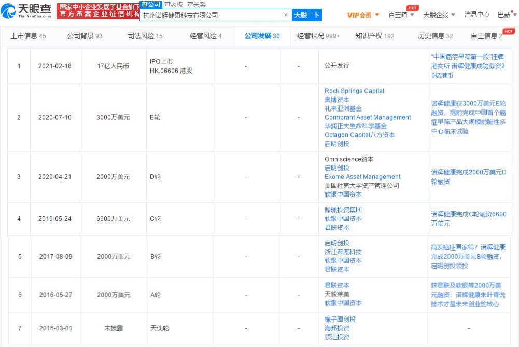Image resolution: width=519 pixels, height=347 pixels.
Task: Open the 历史信息 tab
Action: pos(435,36)
